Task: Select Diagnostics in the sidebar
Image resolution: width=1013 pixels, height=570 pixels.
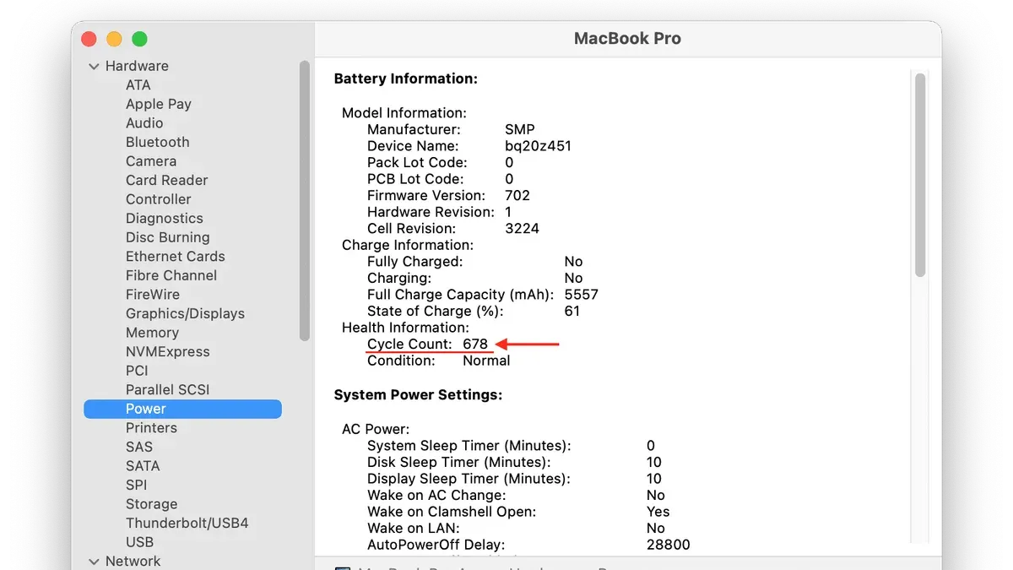Action: pyautogui.click(x=165, y=218)
